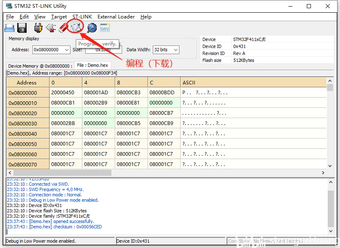Click the ASCII column header
Viewport: 340px width, 248px height.
coord(189,82)
